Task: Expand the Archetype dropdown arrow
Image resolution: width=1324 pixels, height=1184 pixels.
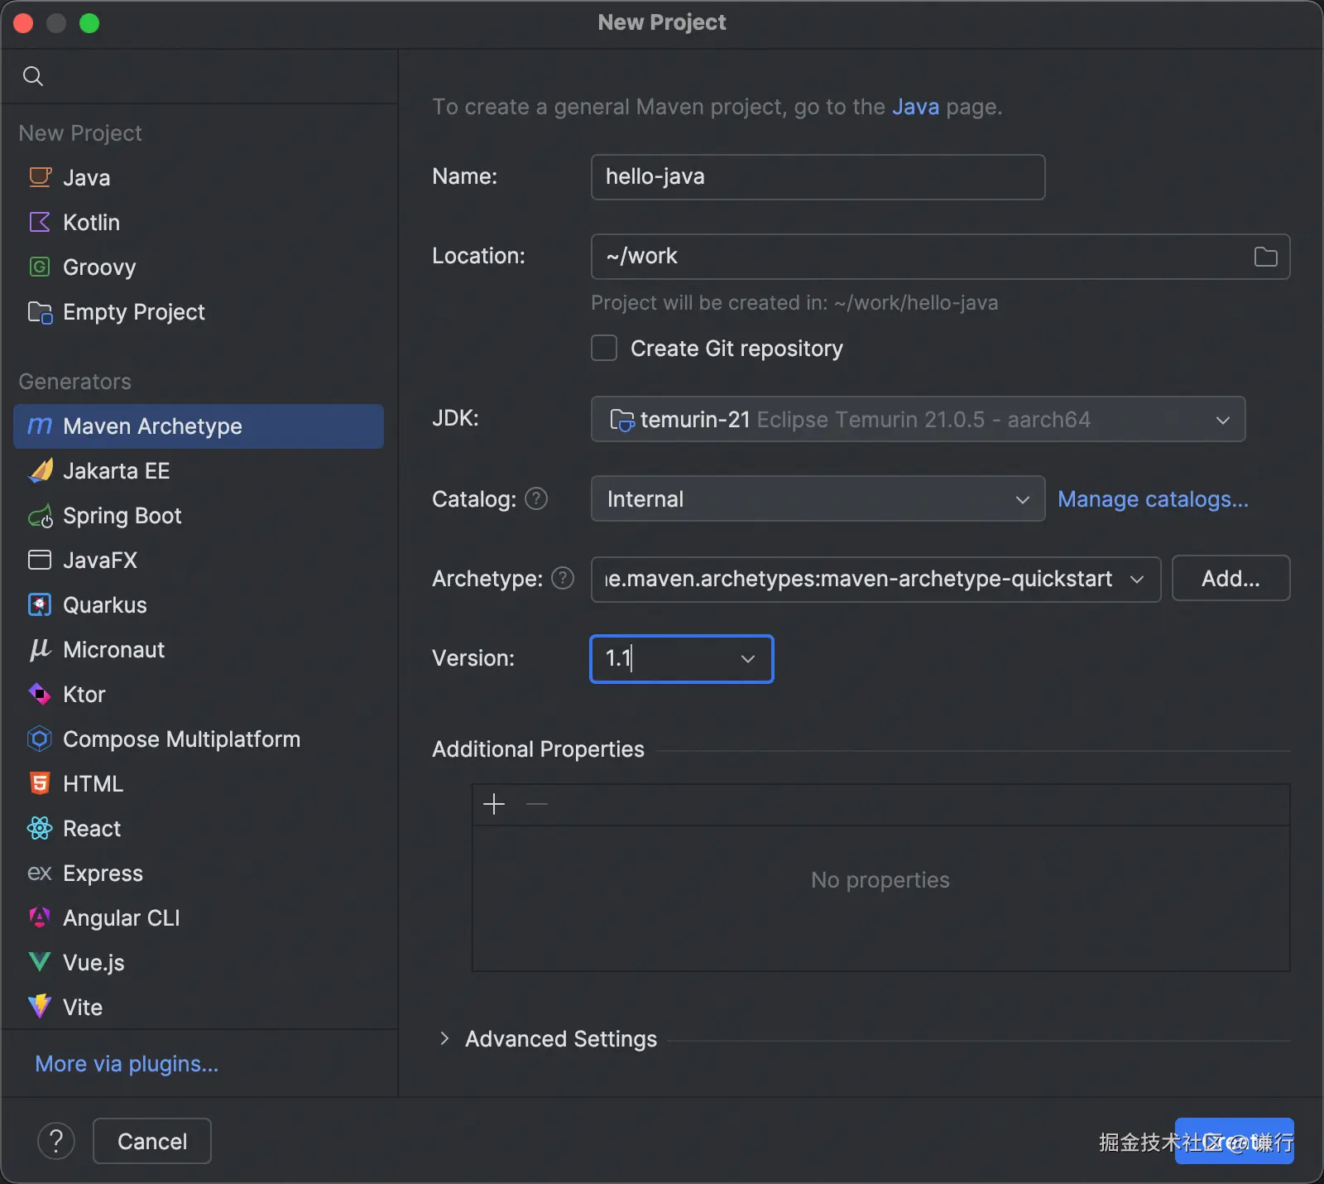Action: click(1137, 579)
